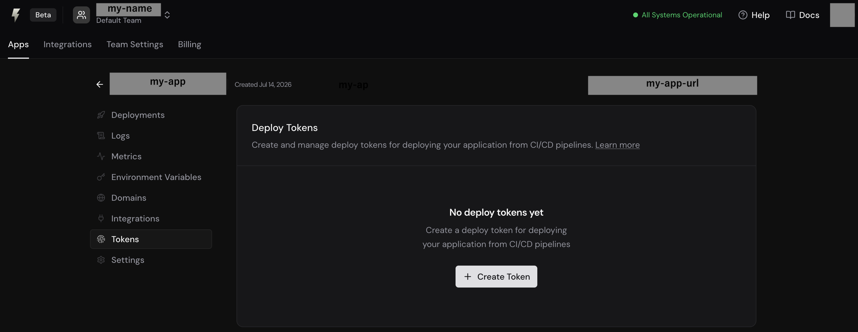Go to the Billing tab
Image resolution: width=858 pixels, height=332 pixels.
pos(189,44)
